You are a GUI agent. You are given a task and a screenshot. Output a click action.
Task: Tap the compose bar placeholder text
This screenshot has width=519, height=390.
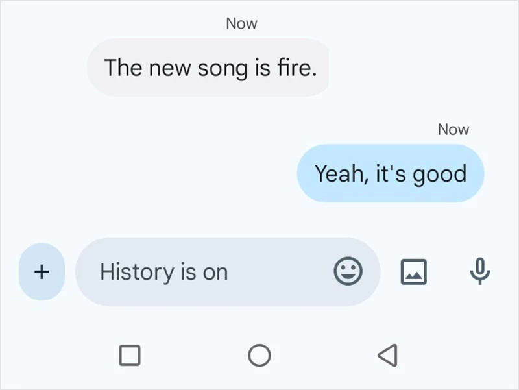click(x=163, y=272)
